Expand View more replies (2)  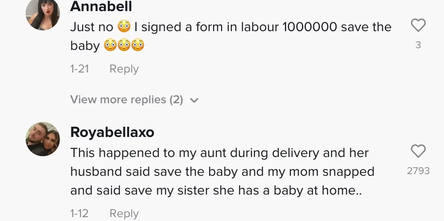click(127, 100)
